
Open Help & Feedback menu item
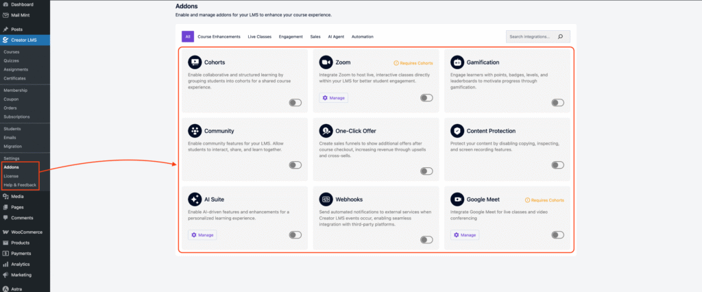tap(20, 185)
